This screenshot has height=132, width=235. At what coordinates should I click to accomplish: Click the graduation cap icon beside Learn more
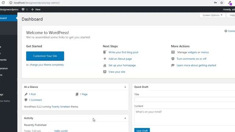pyautogui.click(x=173, y=65)
